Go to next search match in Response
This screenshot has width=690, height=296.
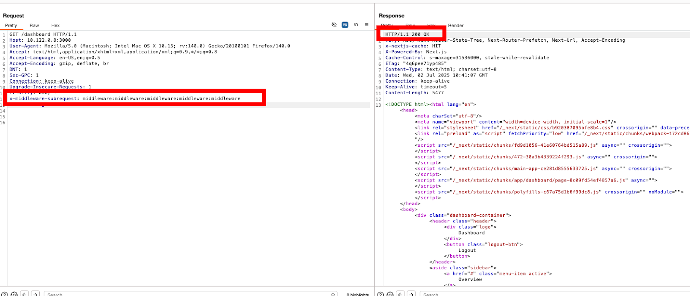coord(411,294)
